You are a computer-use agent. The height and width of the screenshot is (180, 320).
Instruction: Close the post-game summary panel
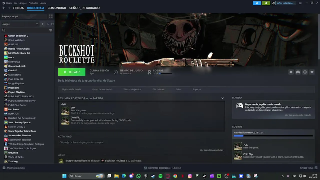coord(222,98)
